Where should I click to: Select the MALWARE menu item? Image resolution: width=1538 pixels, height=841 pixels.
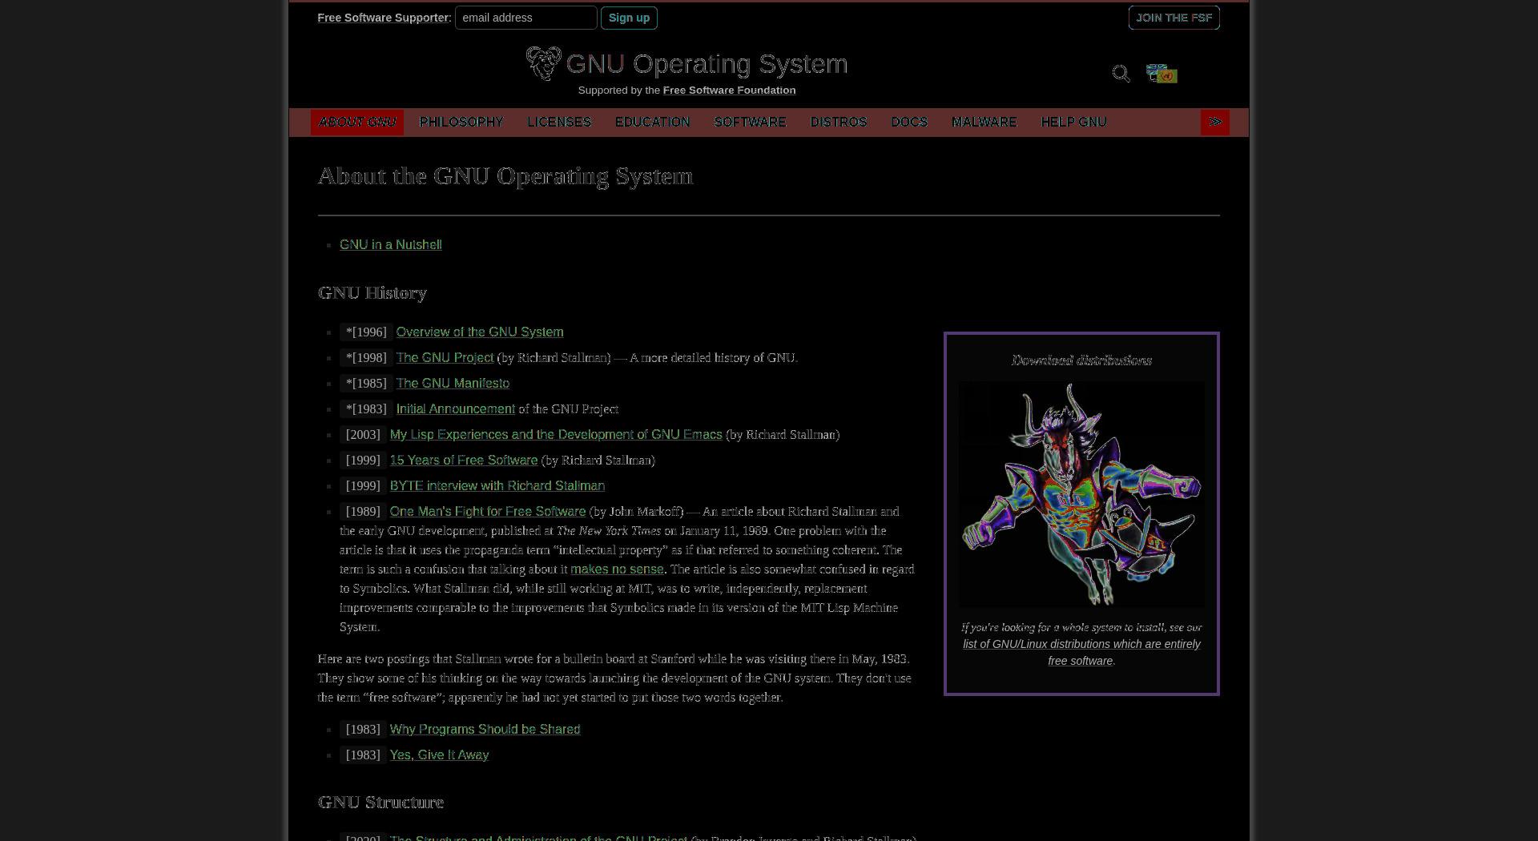984,123
